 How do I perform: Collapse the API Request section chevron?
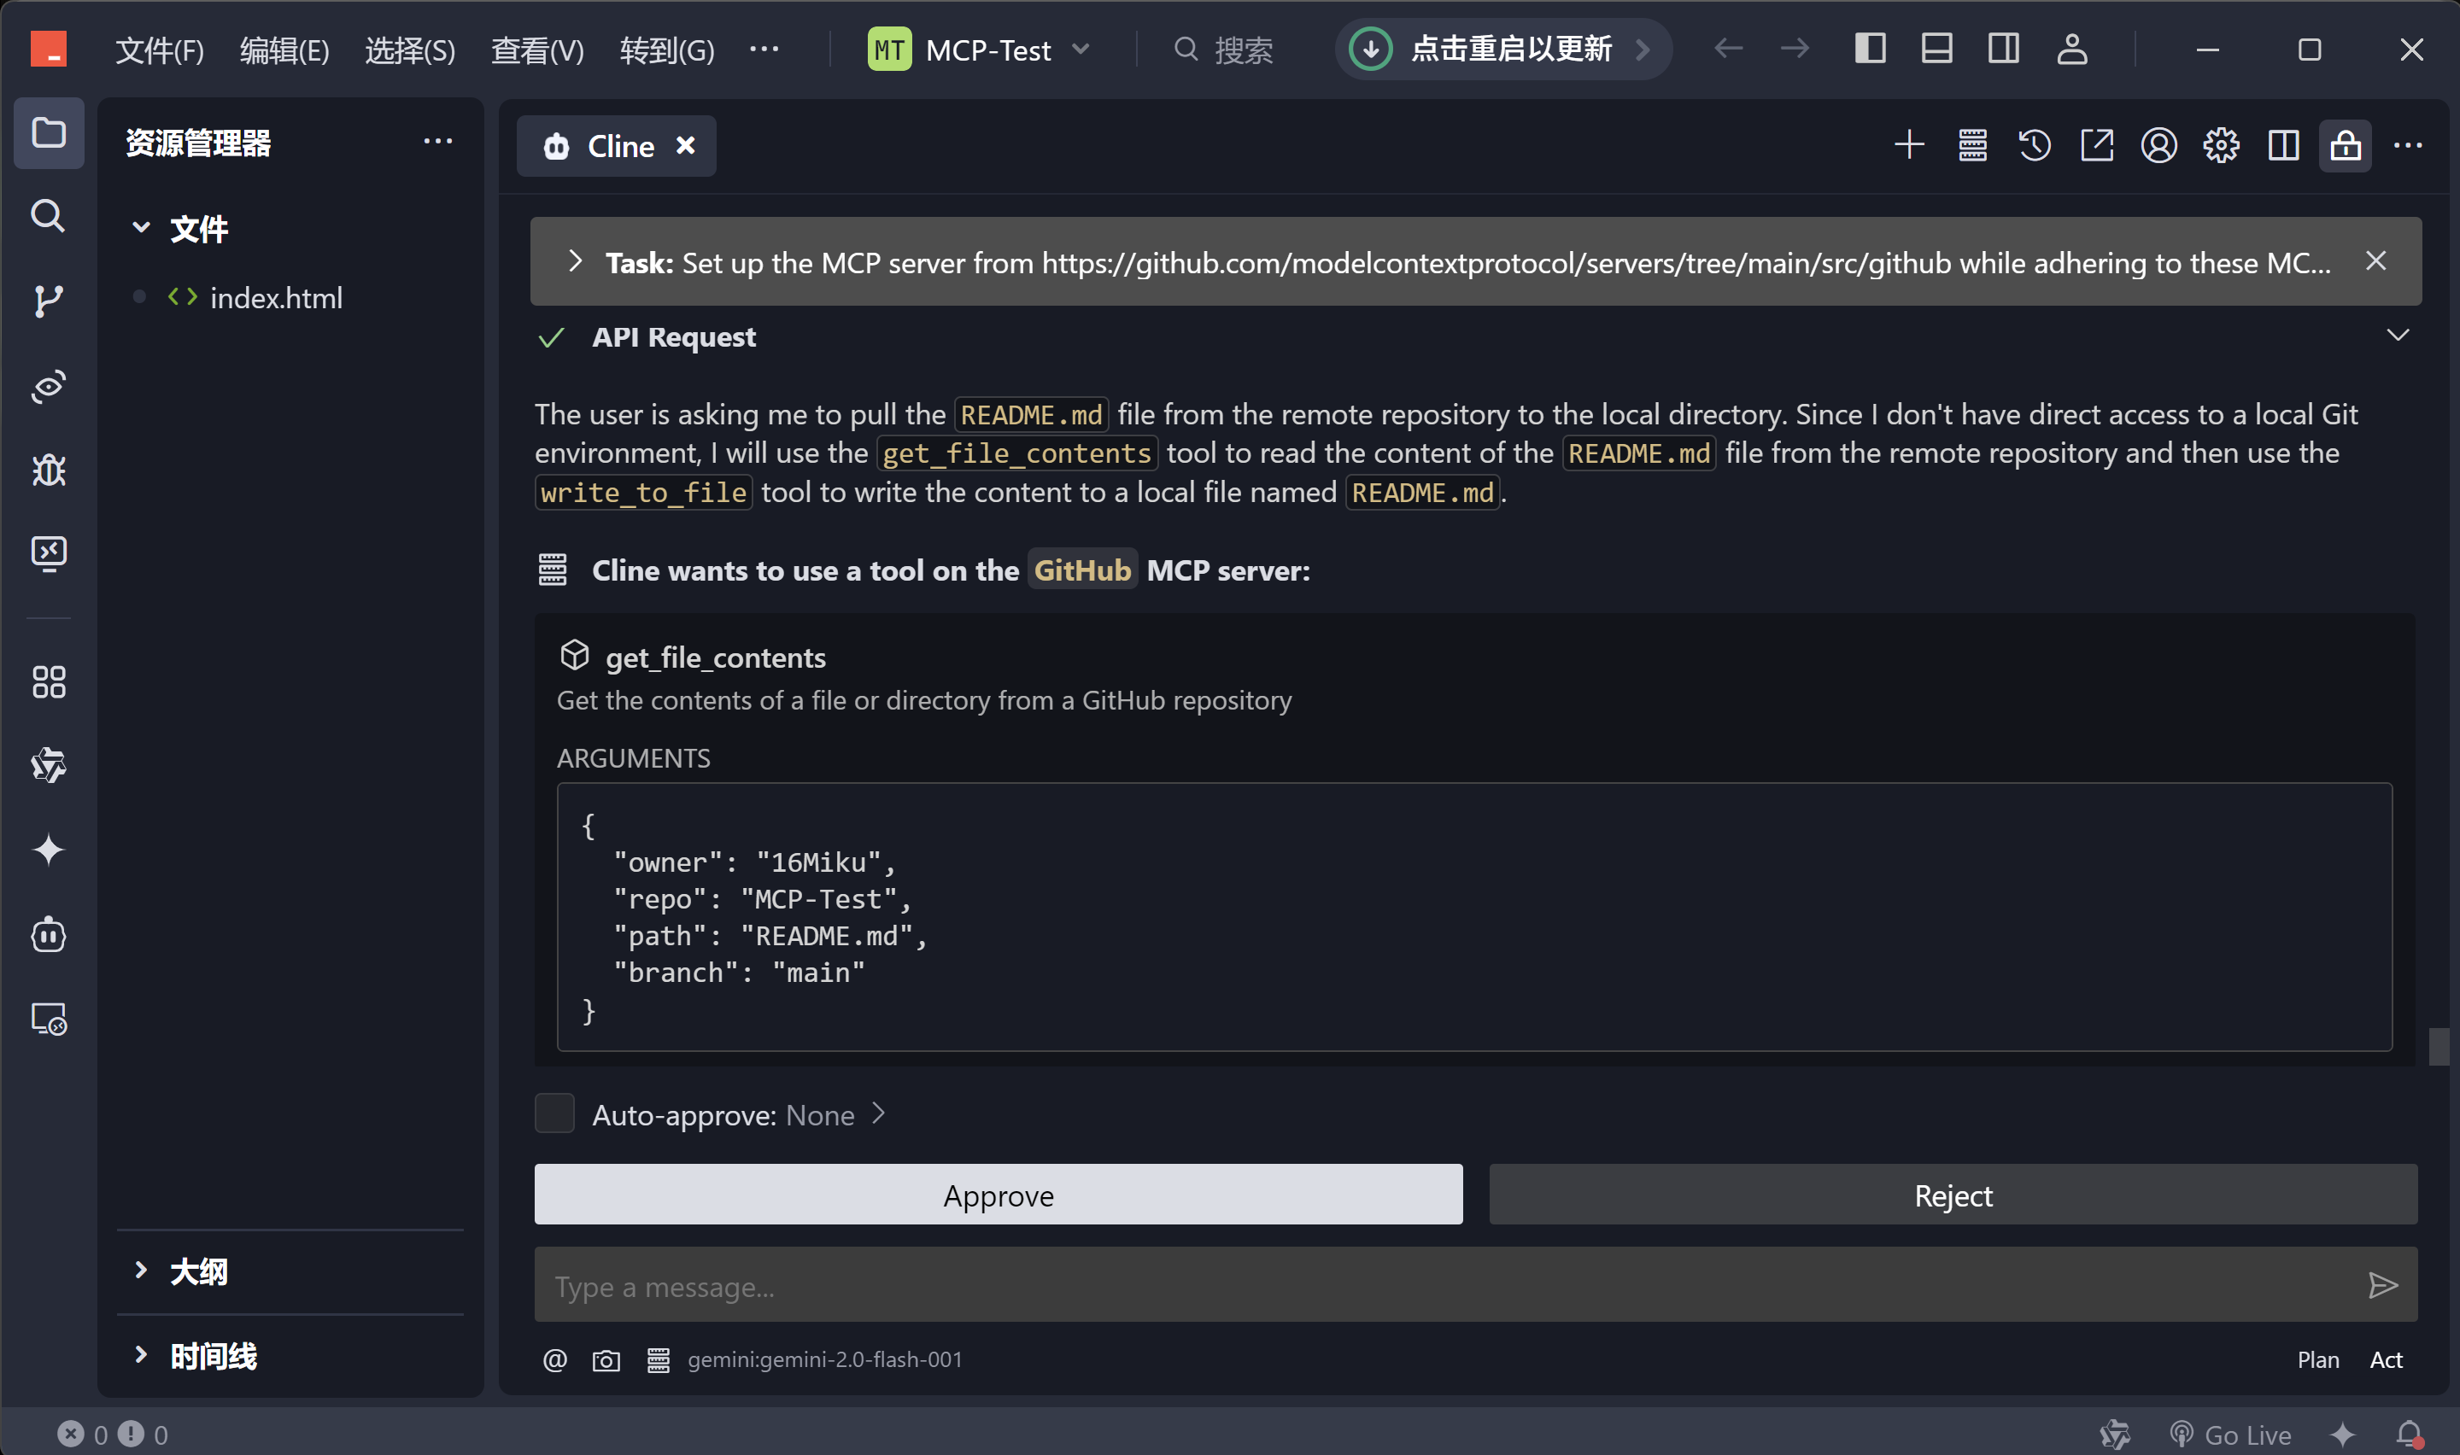pyautogui.click(x=2398, y=336)
